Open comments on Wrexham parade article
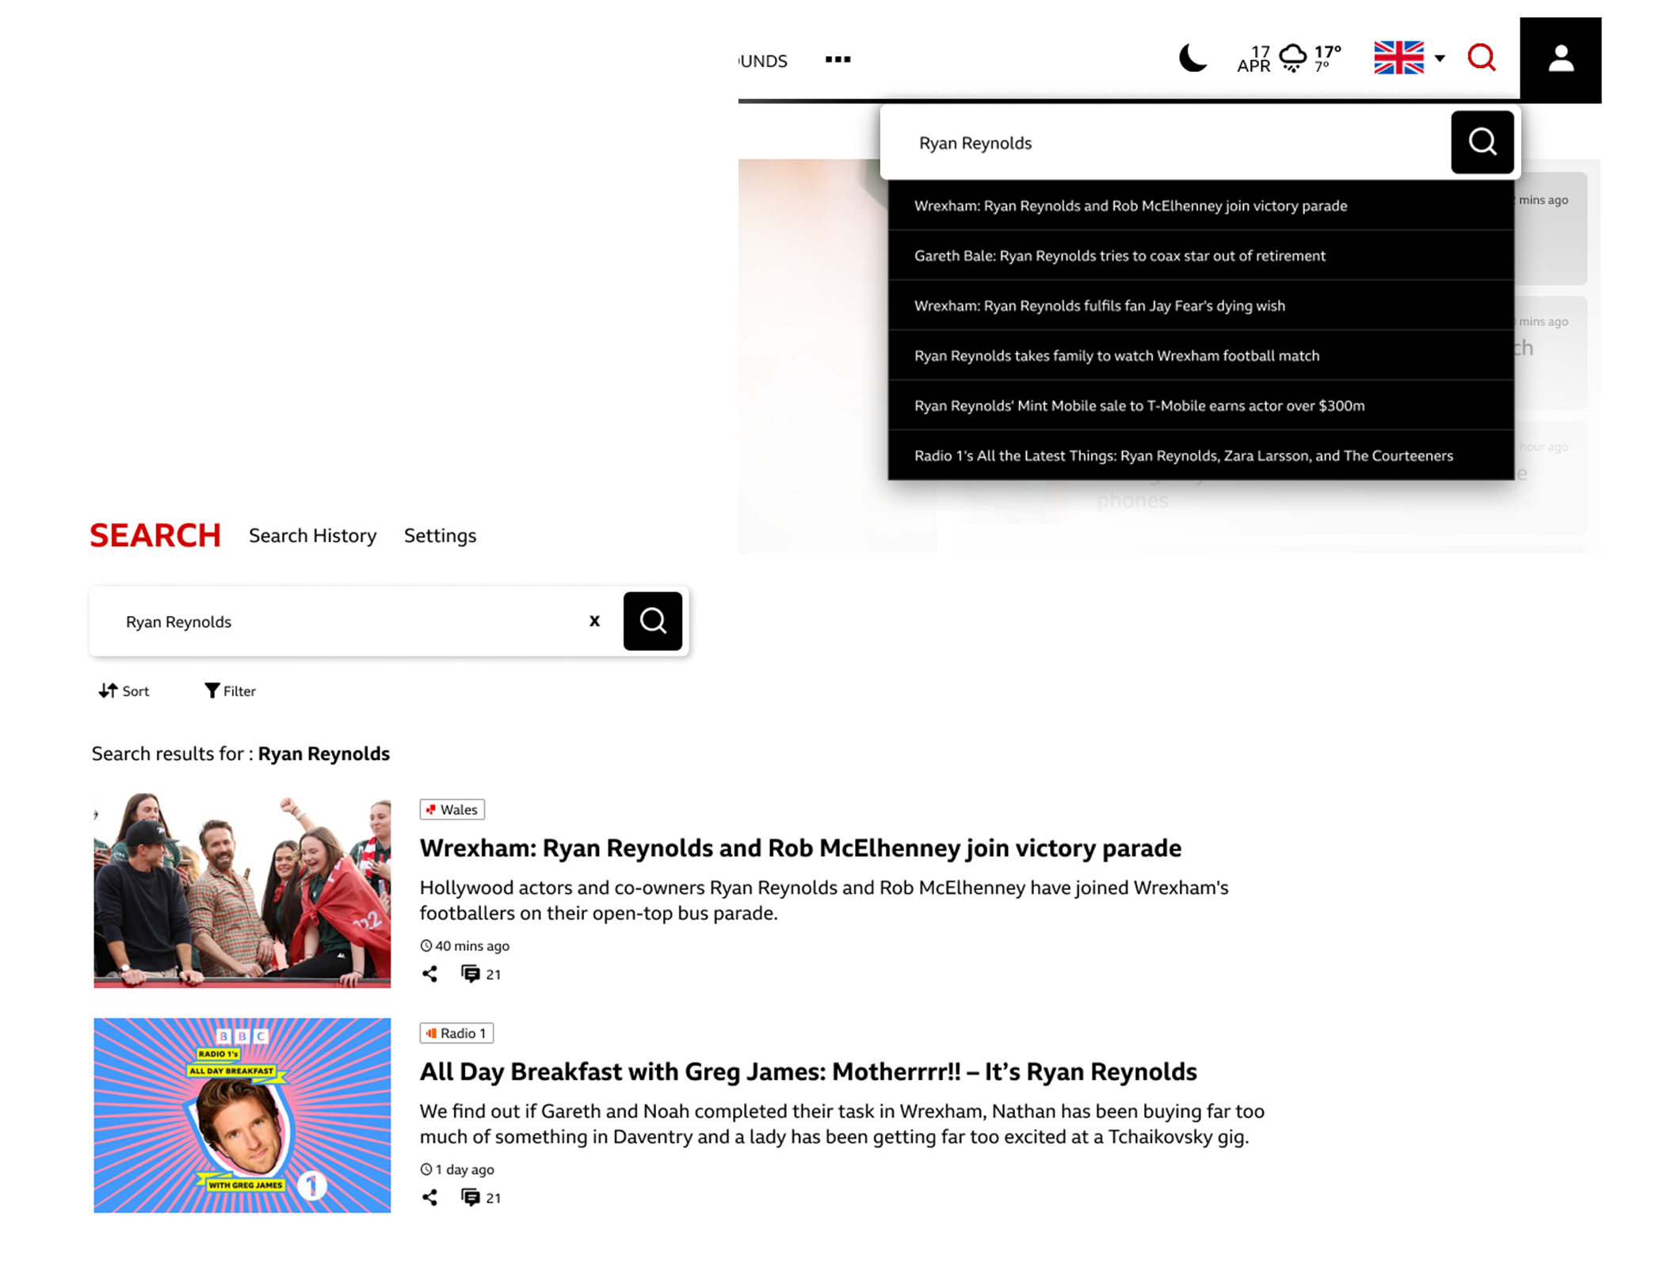 (481, 975)
